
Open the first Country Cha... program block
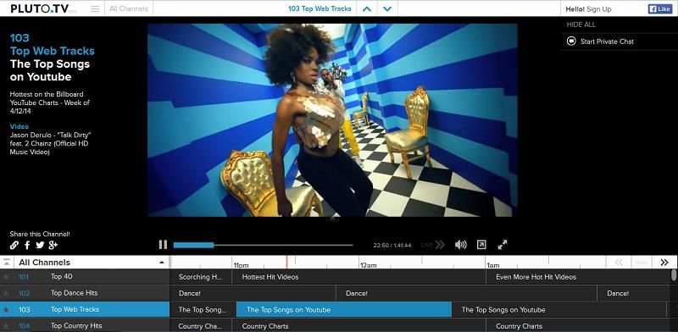click(201, 325)
